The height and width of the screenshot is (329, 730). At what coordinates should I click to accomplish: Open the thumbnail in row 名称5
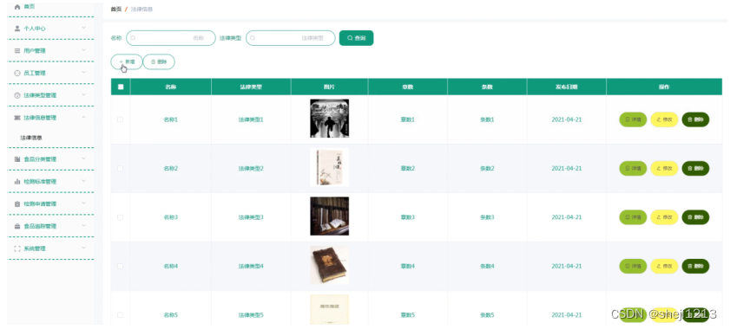(x=330, y=309)
